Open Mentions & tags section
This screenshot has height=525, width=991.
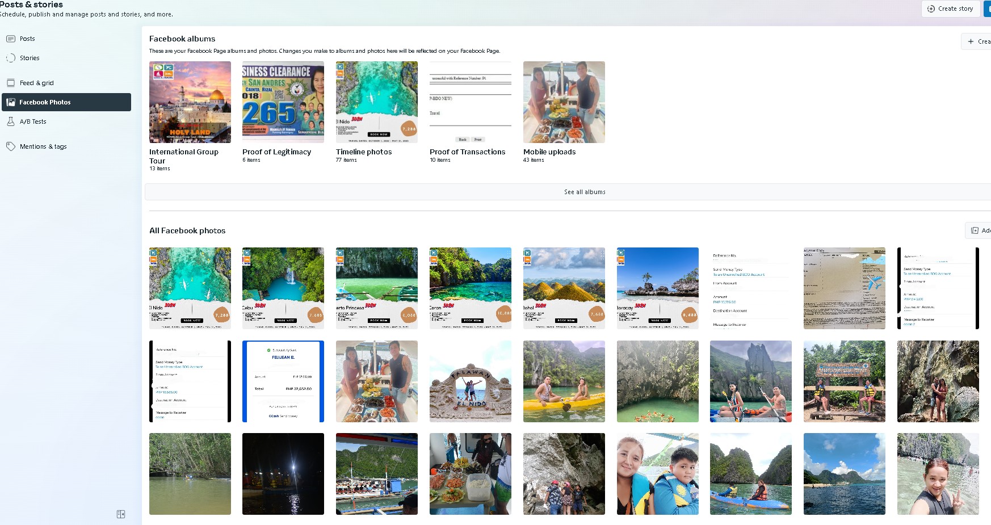pos(66,146)
